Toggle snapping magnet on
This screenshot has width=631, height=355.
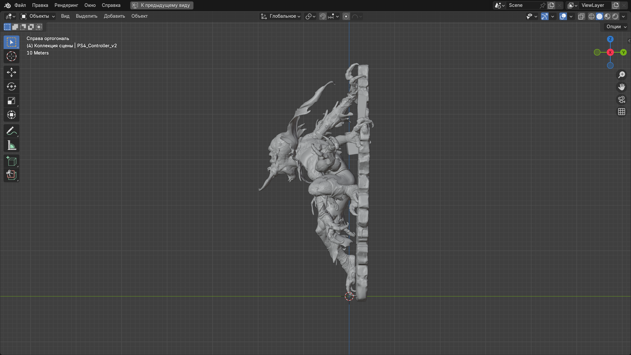(323, 16)
